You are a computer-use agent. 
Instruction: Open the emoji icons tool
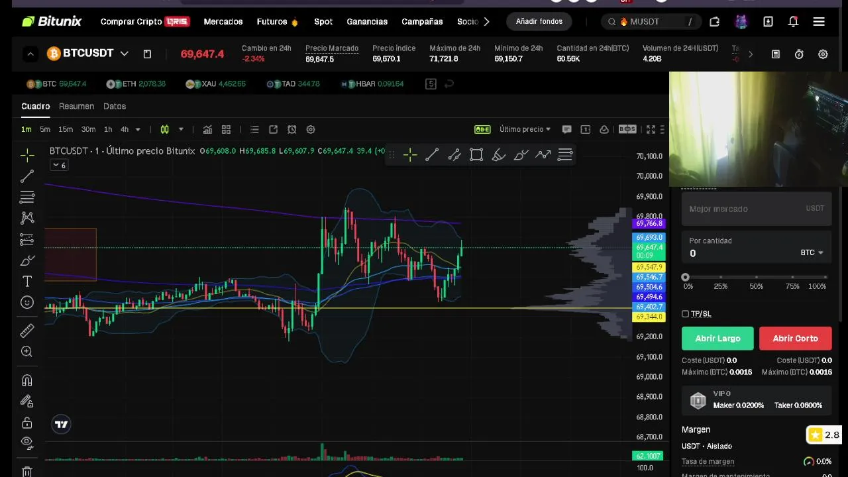point(27,302)
